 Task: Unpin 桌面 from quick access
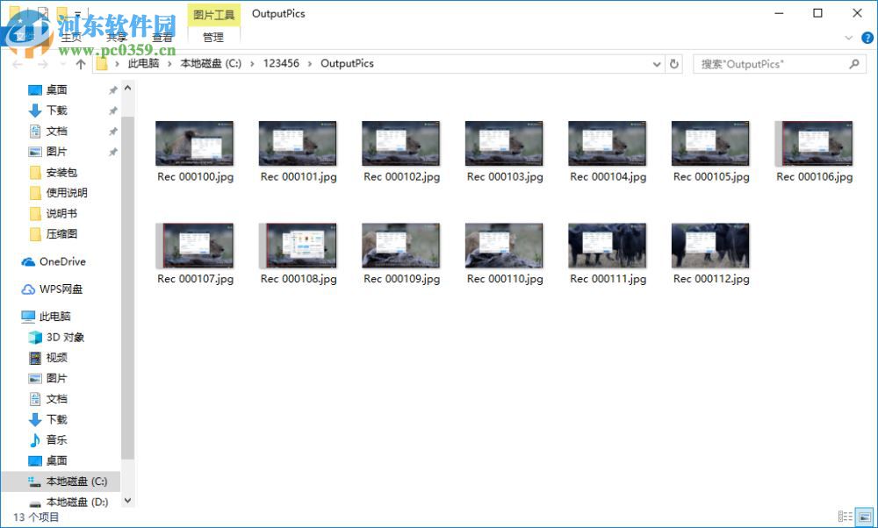tap(112, 89)
